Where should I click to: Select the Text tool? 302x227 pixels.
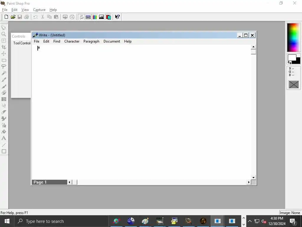[4, 138]
